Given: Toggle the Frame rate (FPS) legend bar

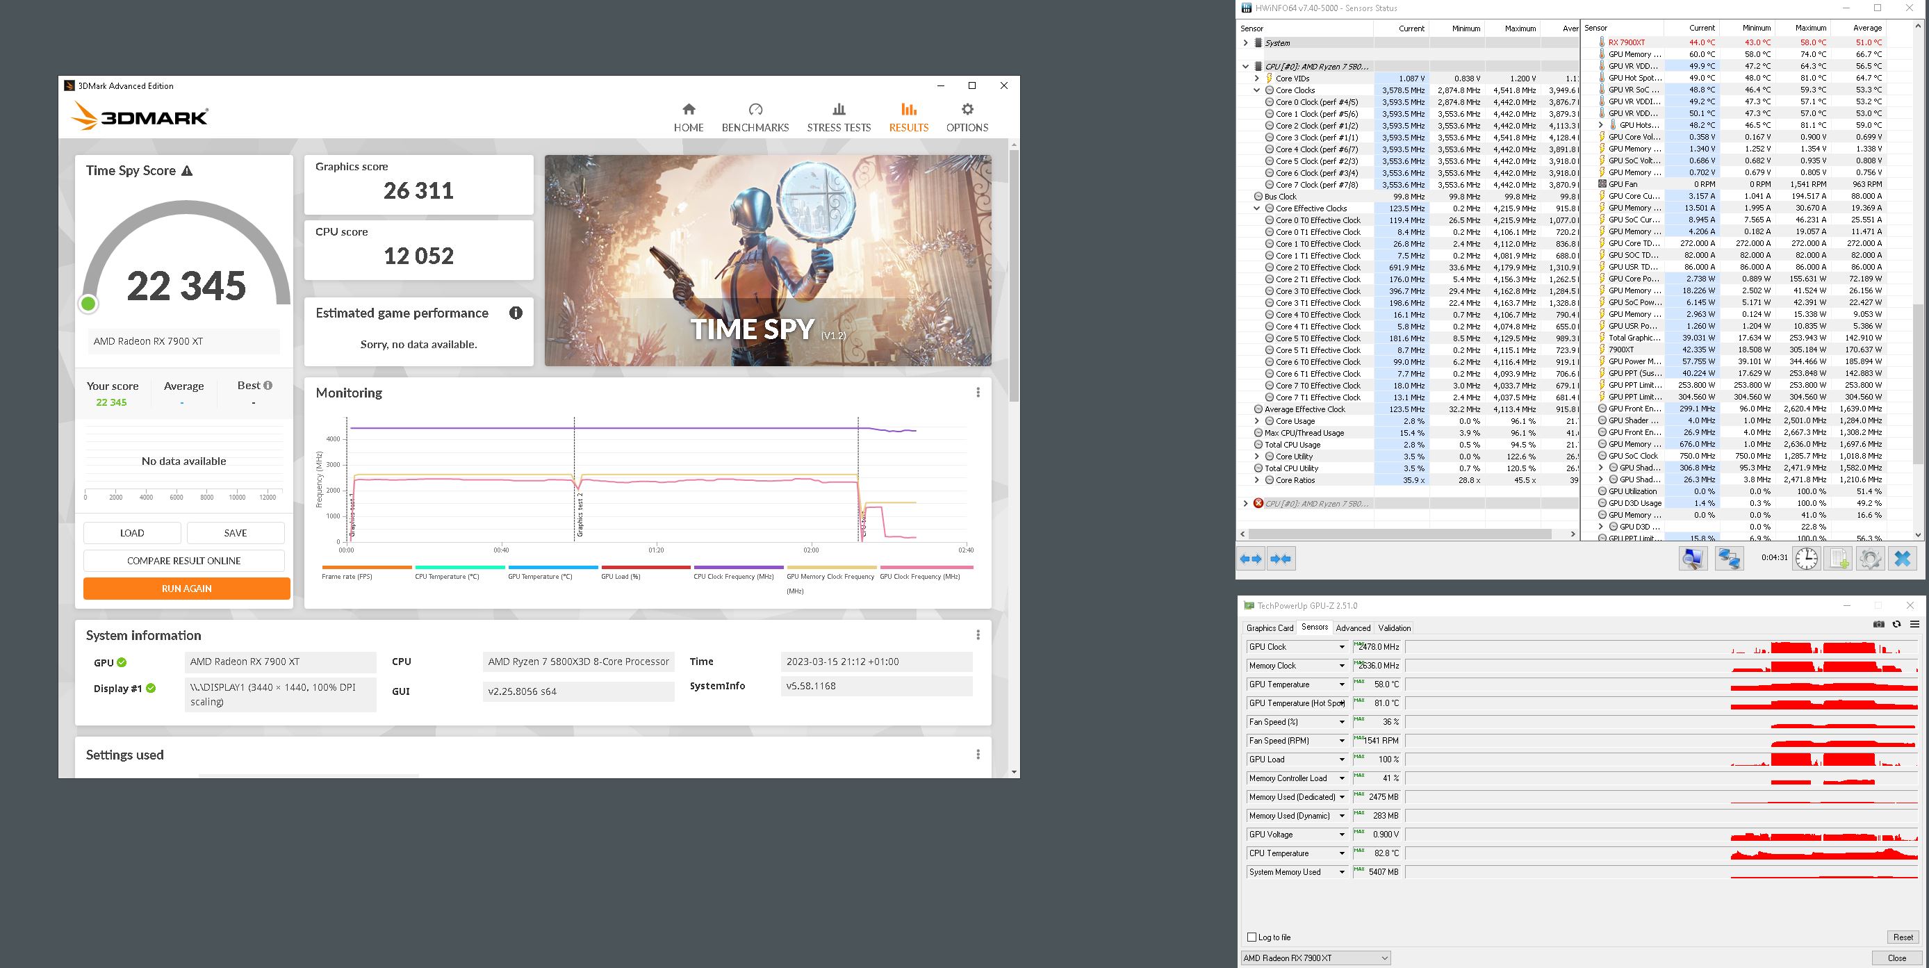Looking at the screenshot, I should [367, 568].
